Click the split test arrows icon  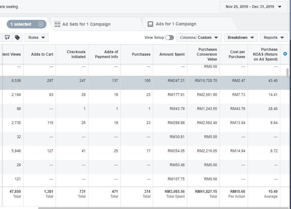pos(7,38)
